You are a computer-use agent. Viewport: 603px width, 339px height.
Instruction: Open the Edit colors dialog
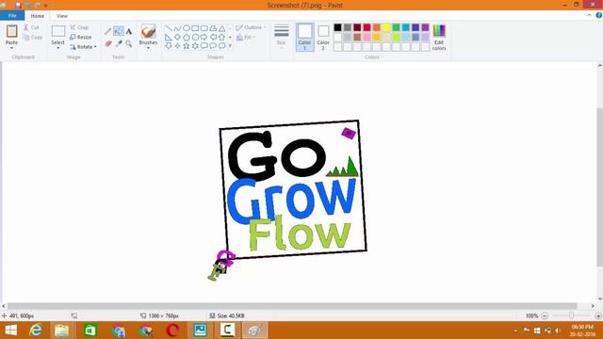coord(439,37)
